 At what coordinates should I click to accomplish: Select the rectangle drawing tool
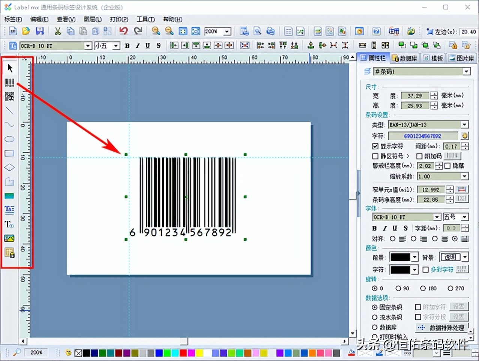pyautogui.click(x=9, y=153)
